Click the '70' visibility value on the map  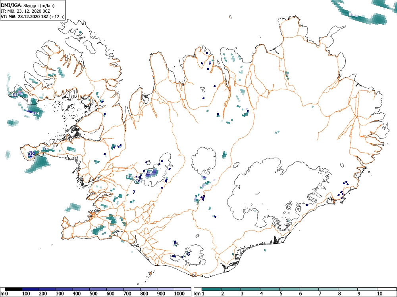coord(46,149)
